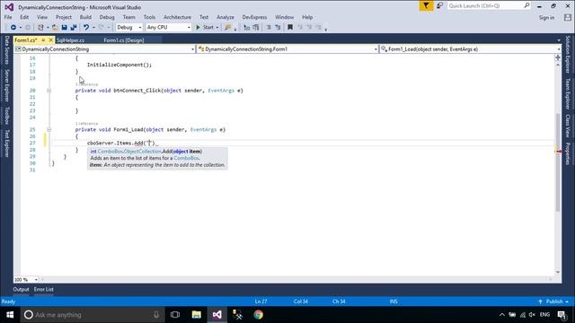
Task: Open the Debug solution configuration dropdown
Action: tap(129, 28)
